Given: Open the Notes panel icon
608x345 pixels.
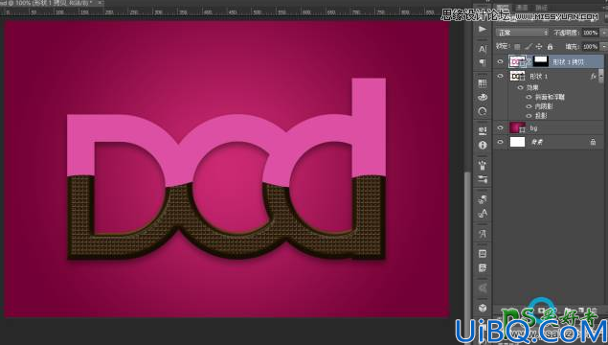Looking at the screenshot, I should click(x=483, y=267).
